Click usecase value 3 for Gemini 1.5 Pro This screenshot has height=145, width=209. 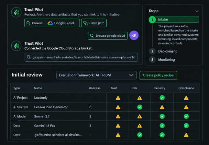[90, 126]
